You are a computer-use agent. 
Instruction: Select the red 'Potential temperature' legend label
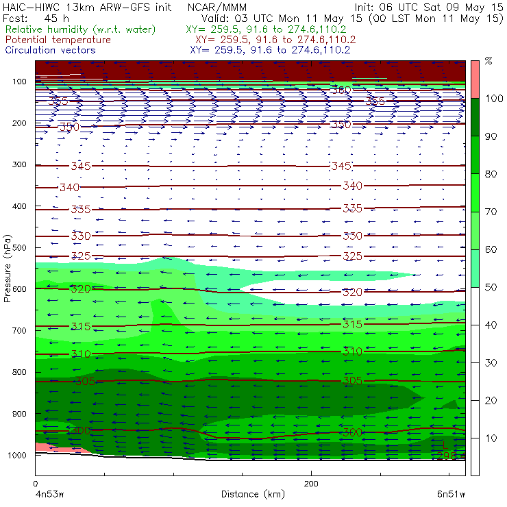tap(58, 40)
